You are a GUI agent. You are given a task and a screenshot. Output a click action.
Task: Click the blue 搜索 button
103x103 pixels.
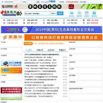[60, 13]
